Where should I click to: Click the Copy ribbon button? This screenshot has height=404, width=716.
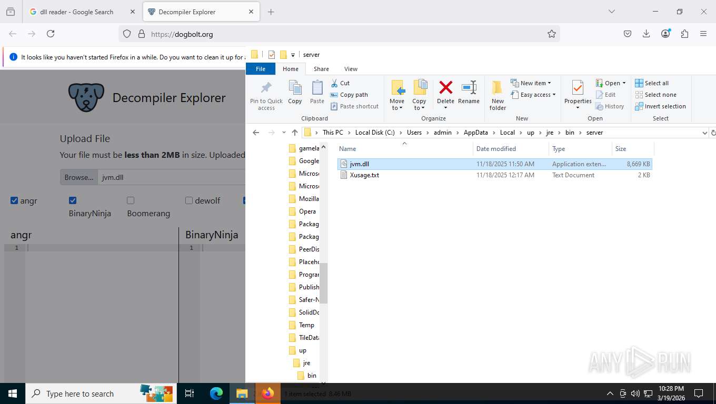295,92
